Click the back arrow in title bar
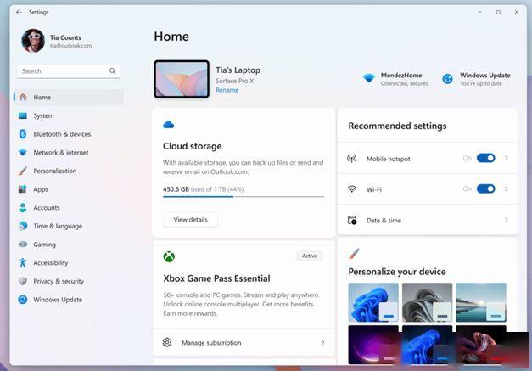Viewport: 532px width, 371px height. [19, 12]
